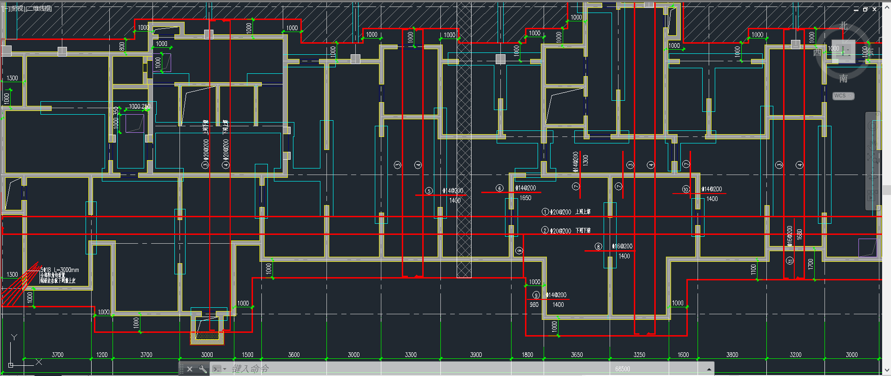Select the bottom dimension text 3300
This screenshot has width=891, height=376.
411,355
